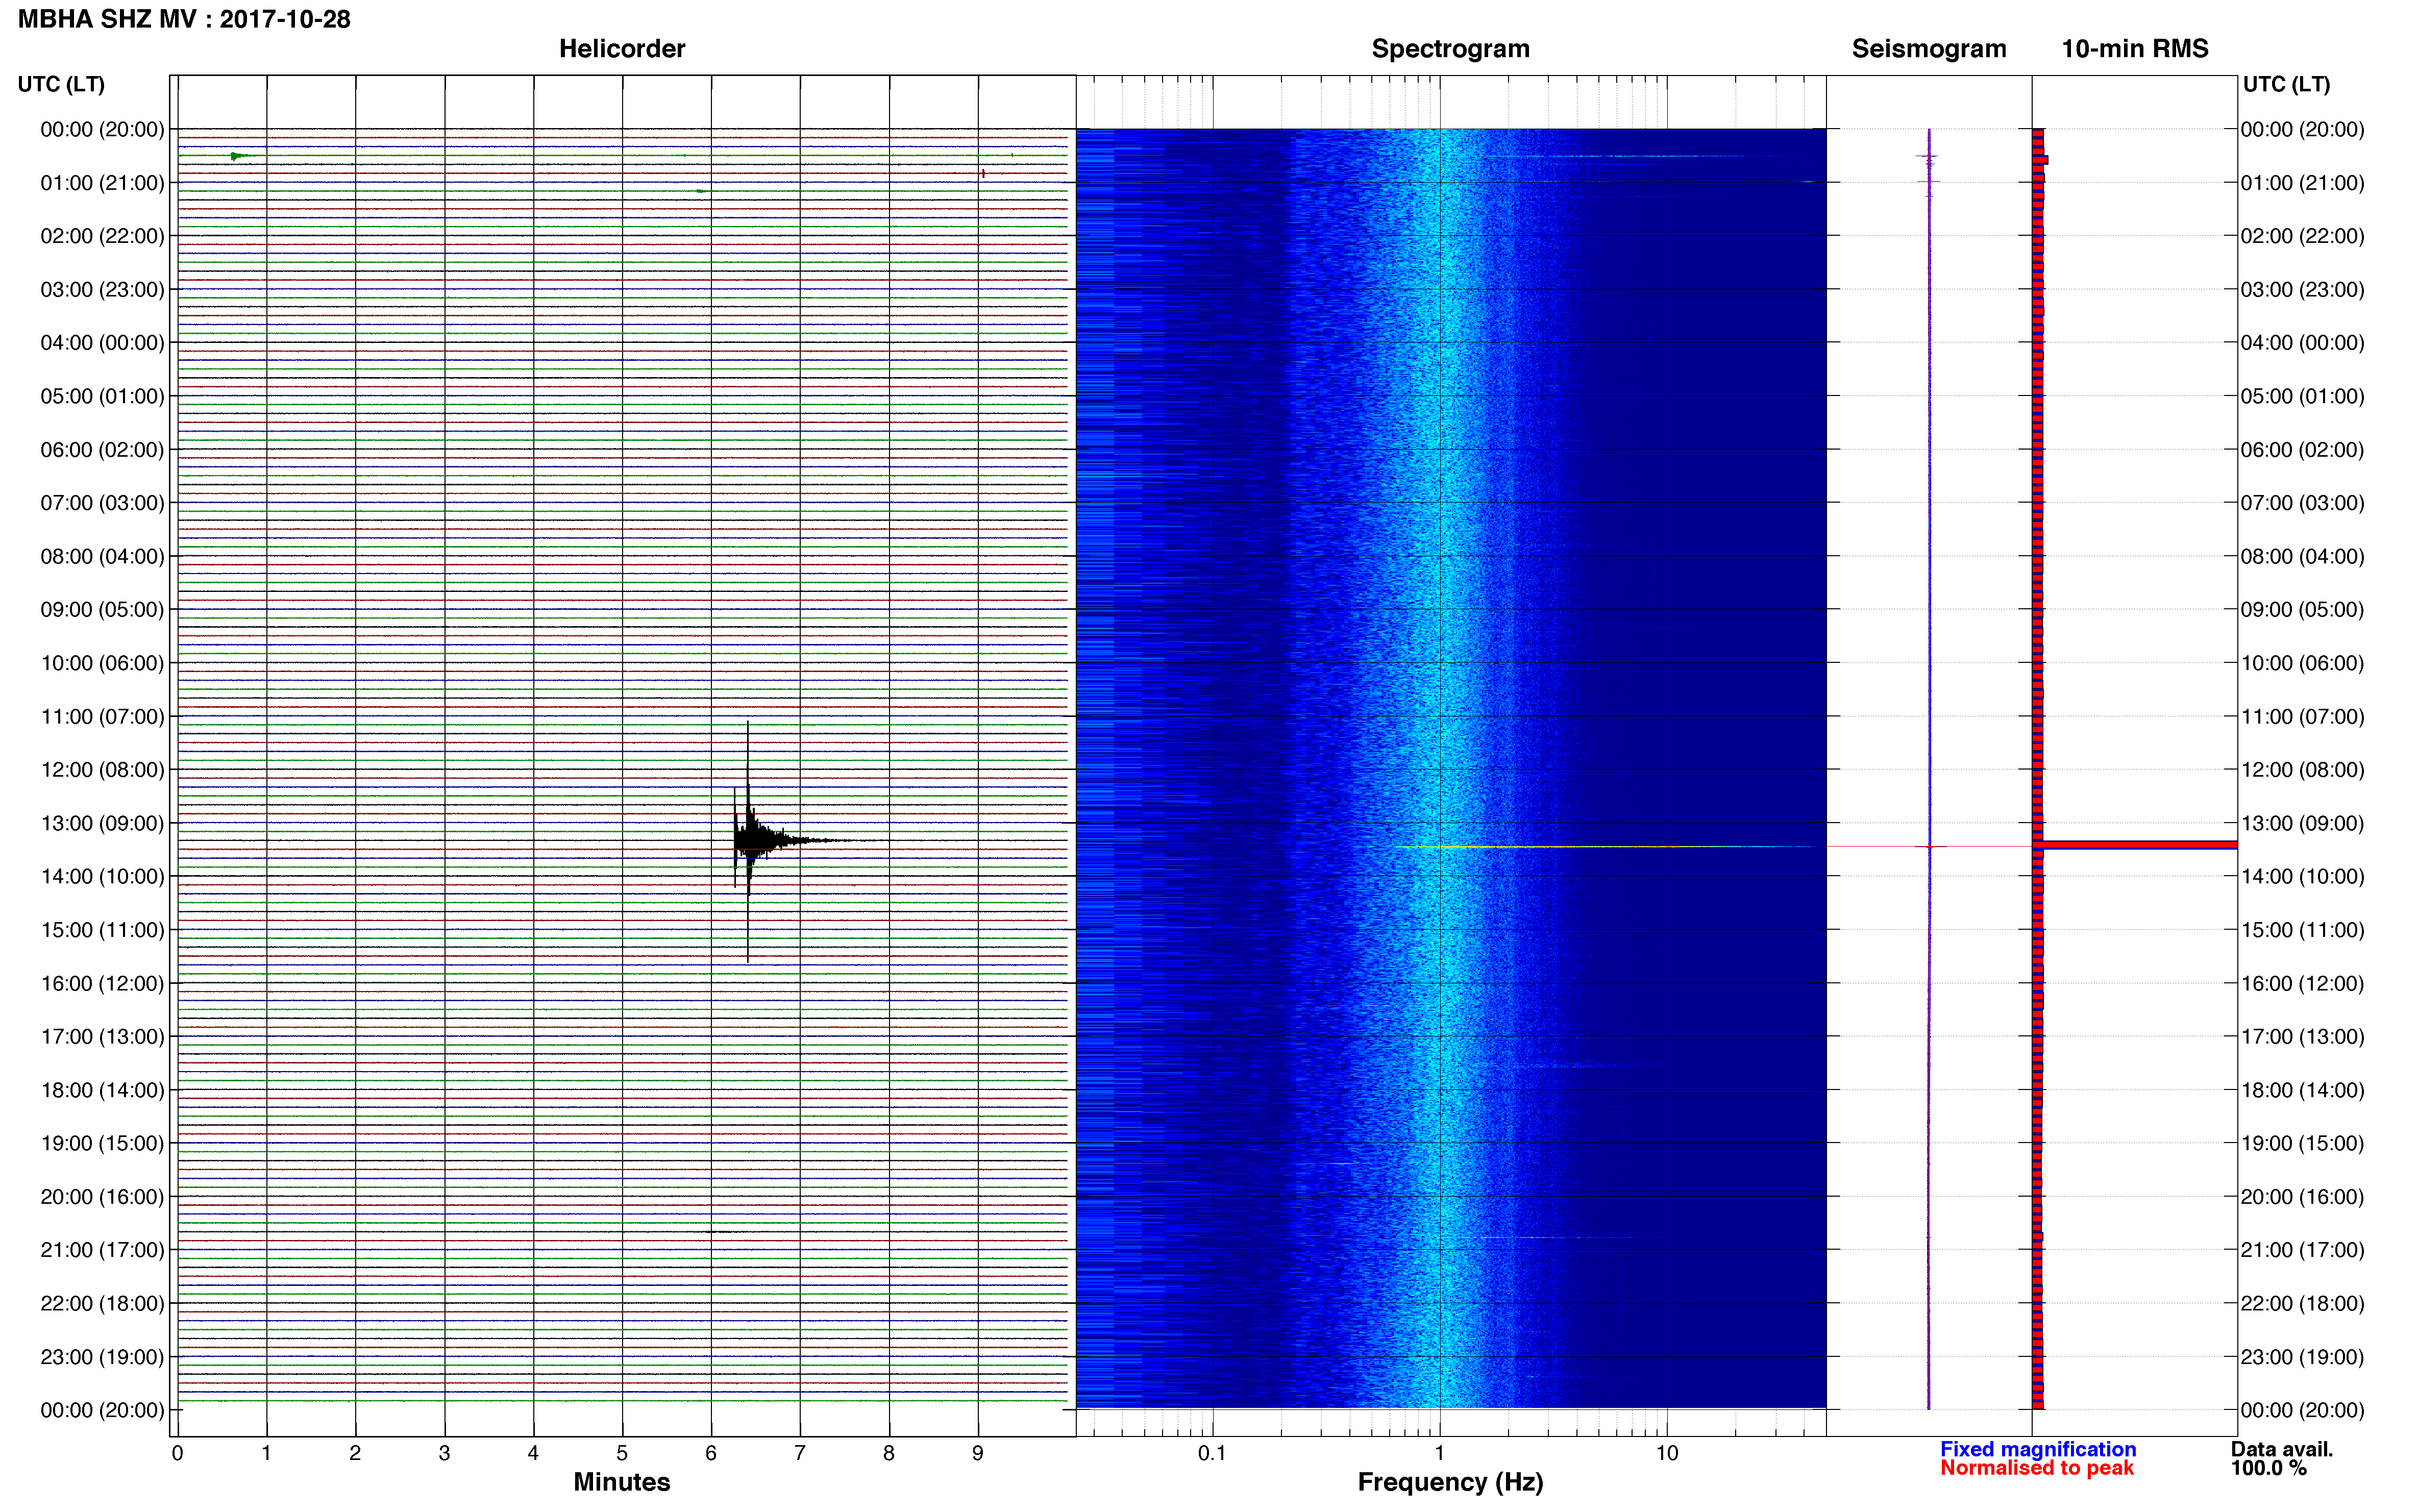Select the 'Helicorder' panel heading
Viewport: 2419px width, 1512px height.
[x=622, y=49]
